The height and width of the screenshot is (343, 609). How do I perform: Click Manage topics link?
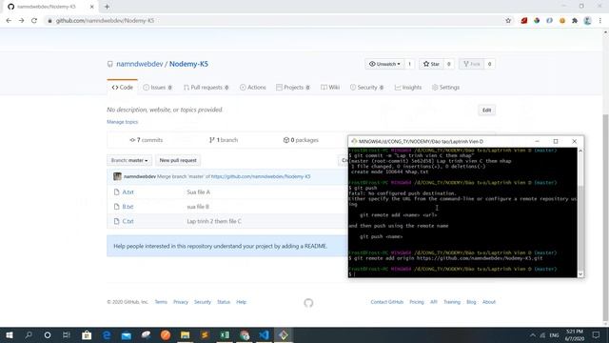point(123,122)
